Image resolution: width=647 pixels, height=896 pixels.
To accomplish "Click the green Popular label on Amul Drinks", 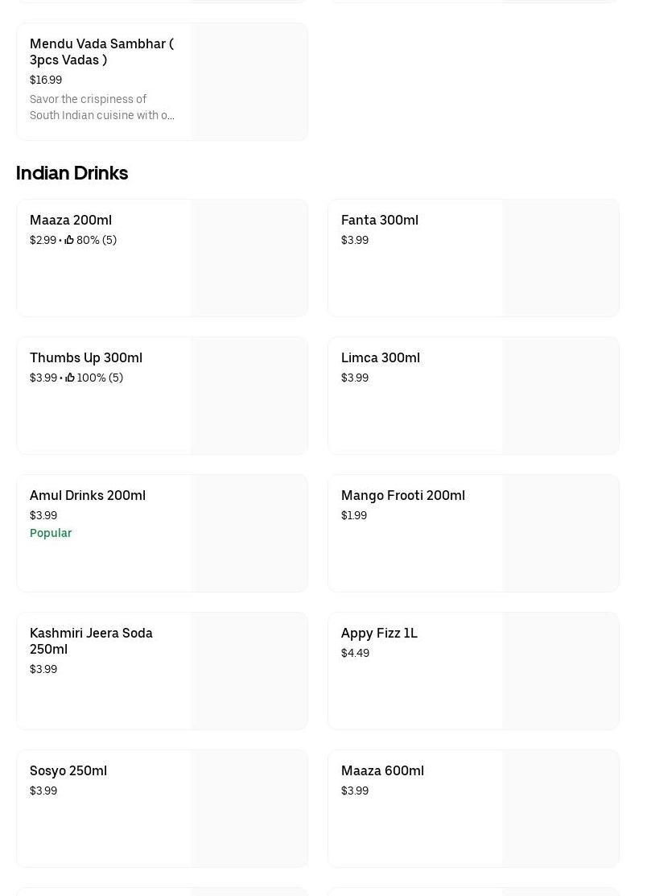I will click(x=51, y=533).
